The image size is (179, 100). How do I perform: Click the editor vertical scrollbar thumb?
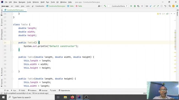175,40
